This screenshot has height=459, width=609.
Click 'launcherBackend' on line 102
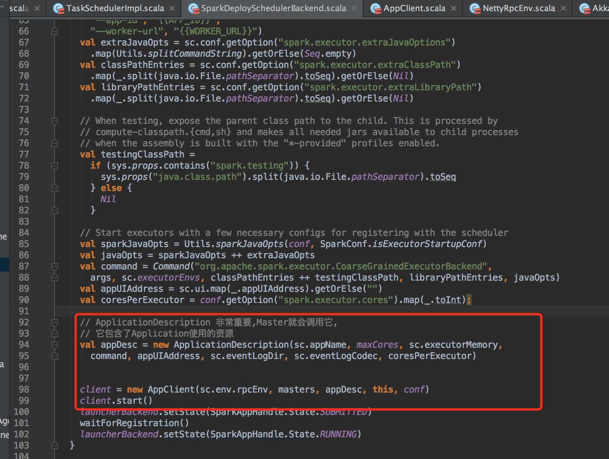119,434
